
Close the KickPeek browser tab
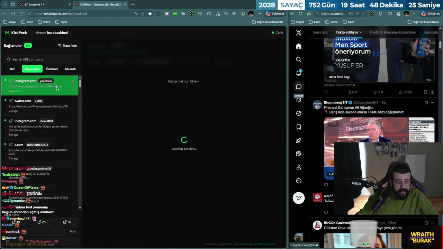125,4
